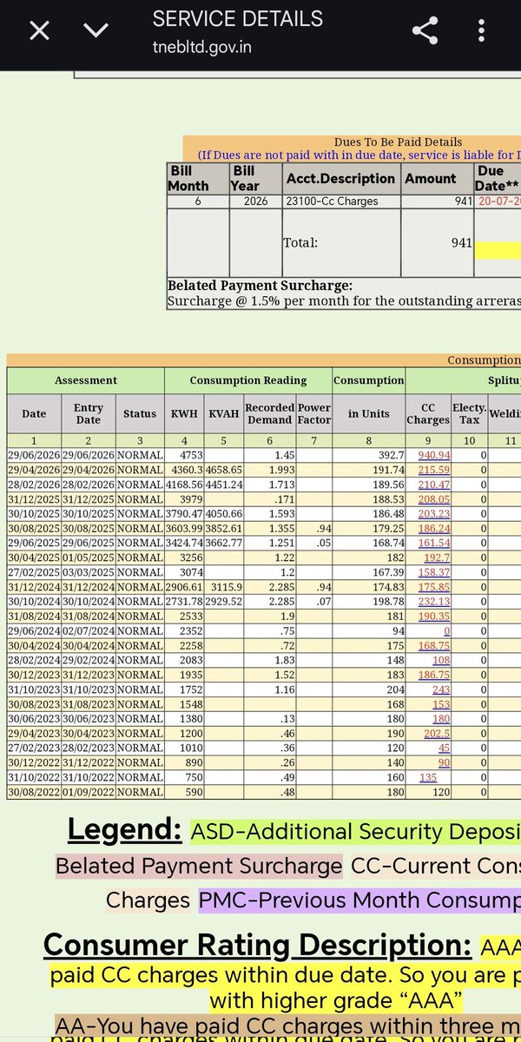Select the Status column header
The width and height of the screenshot is (521, 1042).
pos(140,413)
